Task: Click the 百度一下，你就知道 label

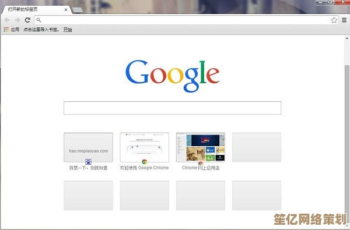Action: tap(89, 168)
